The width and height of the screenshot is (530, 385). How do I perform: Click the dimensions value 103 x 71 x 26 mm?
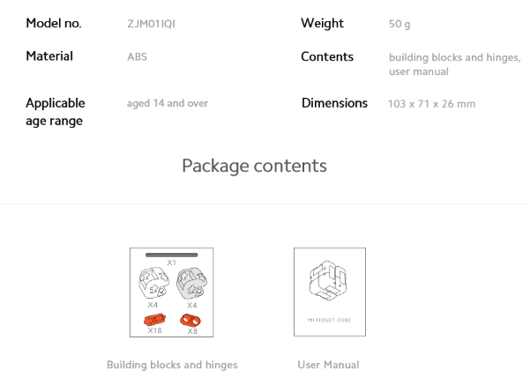[x=431, y=104]
